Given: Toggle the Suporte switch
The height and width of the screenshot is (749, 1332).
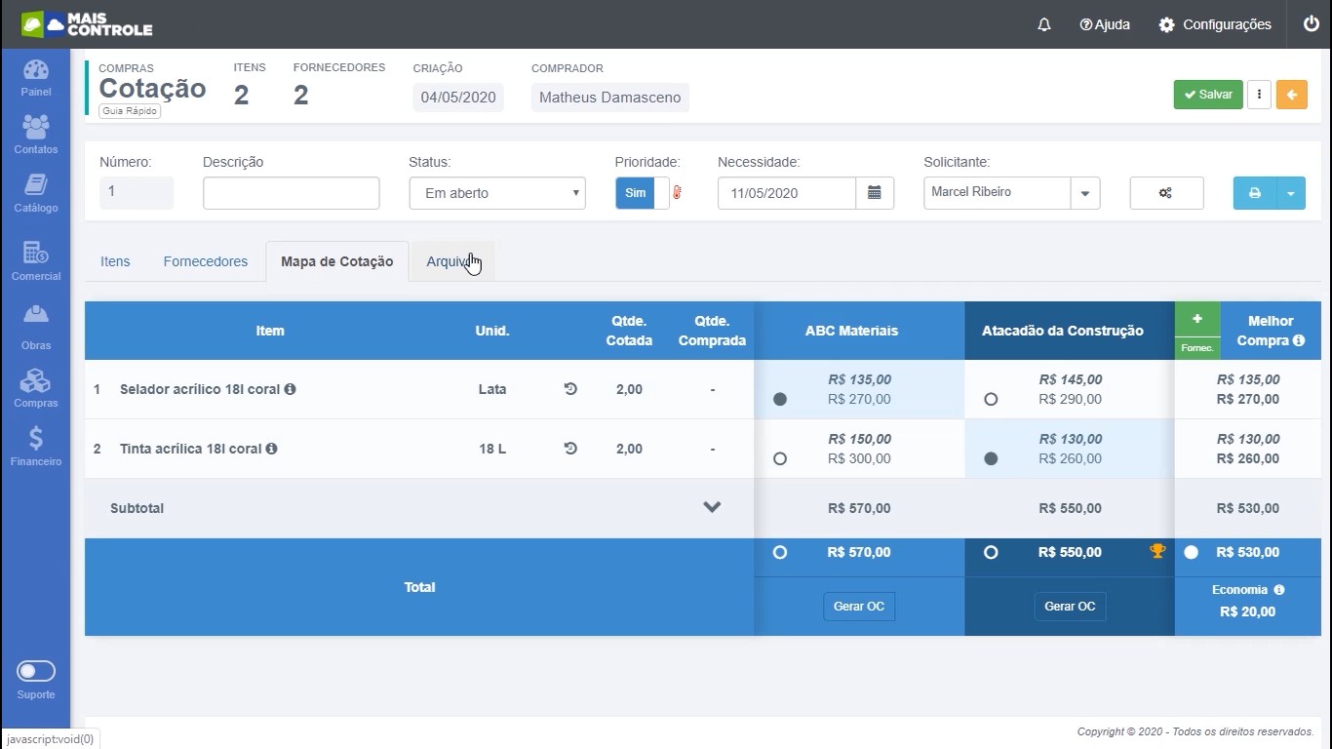Looking at the screenshot, I should tap(36, 671).
